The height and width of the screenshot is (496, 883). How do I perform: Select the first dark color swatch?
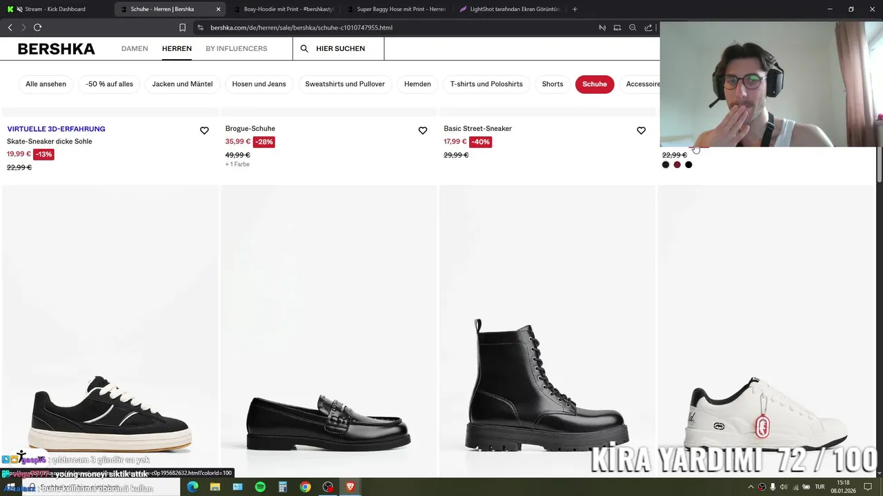(x=666, y=165)
